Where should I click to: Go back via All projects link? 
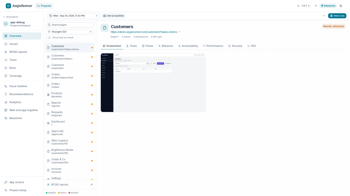click(11, 17)
